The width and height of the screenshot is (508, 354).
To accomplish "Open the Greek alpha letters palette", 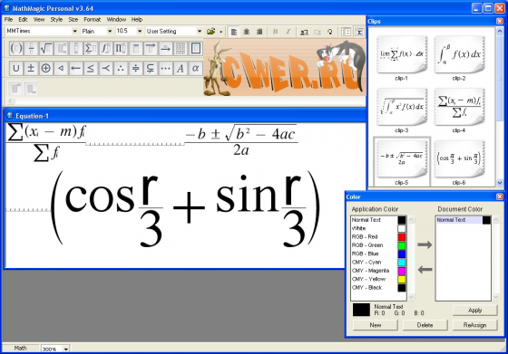I will pyautogui.click(x=195, y=68).
